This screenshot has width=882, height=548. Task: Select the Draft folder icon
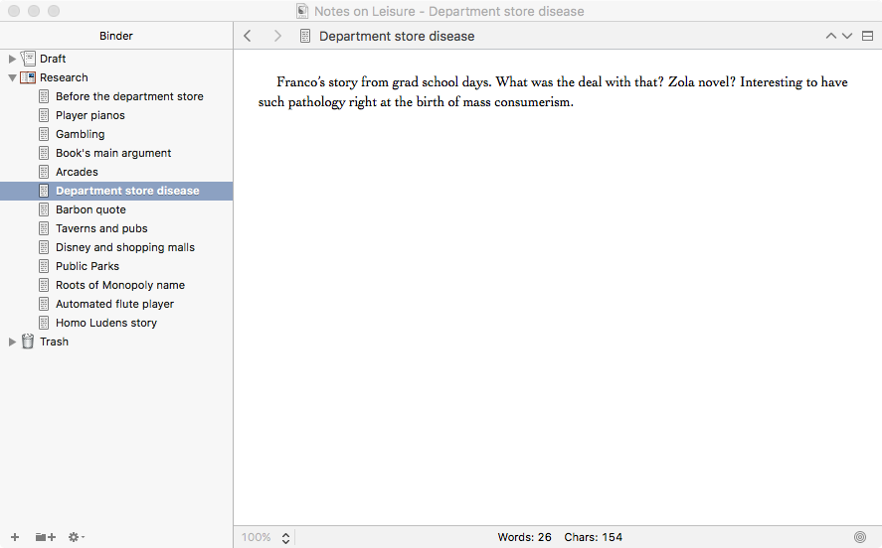28,59
